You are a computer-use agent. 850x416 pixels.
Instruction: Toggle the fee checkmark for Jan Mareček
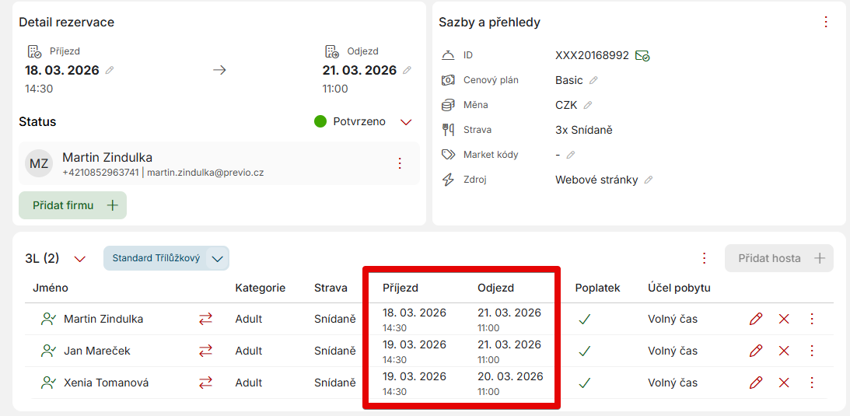(x=585, y=351)
